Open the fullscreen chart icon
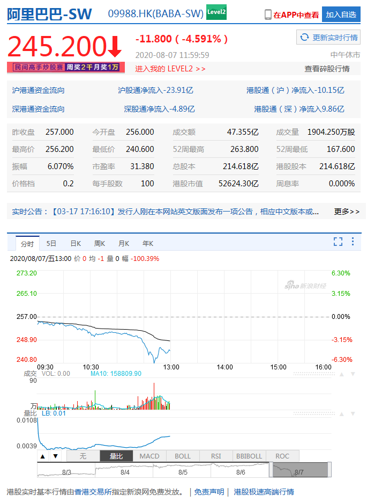The height and width of the screenshot is (502, 367). pyautogui.click(x=338, y=242)
